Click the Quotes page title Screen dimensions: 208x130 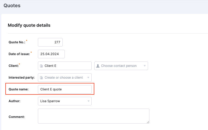(12, 6)
